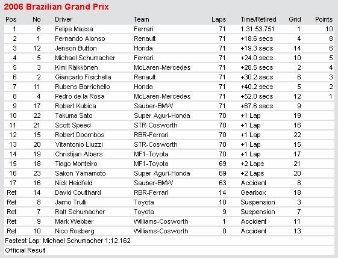Click Williams-Cosworth team in Mark Webber row
338x258 pixels.
pos(161,221)
